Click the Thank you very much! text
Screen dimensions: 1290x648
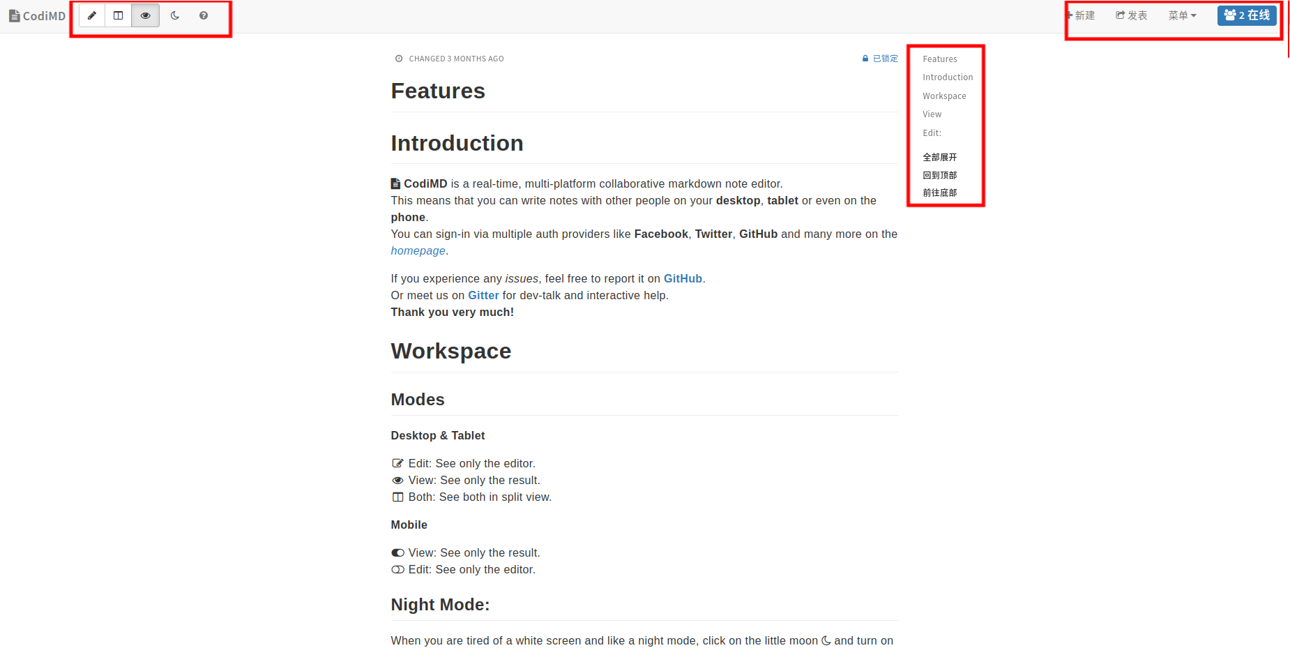pyautogui.click(x=452, y=312)
